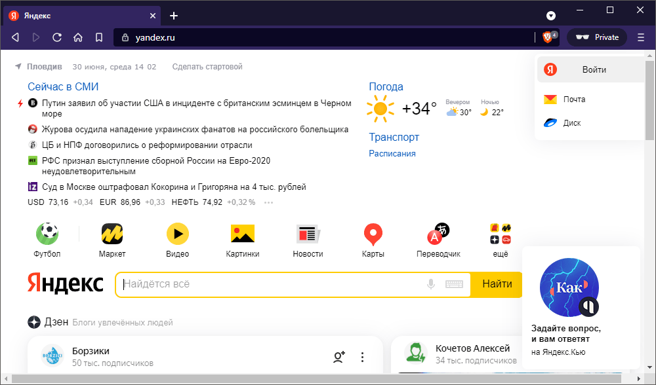Expand the ещё services menu
The image size is (656, 385).
(x=501, y=234)
